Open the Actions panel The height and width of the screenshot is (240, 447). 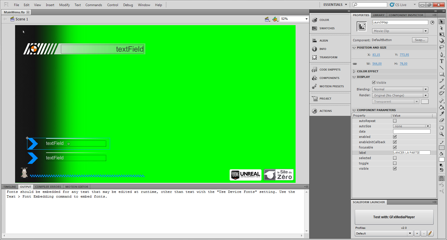tap(325, 111)
